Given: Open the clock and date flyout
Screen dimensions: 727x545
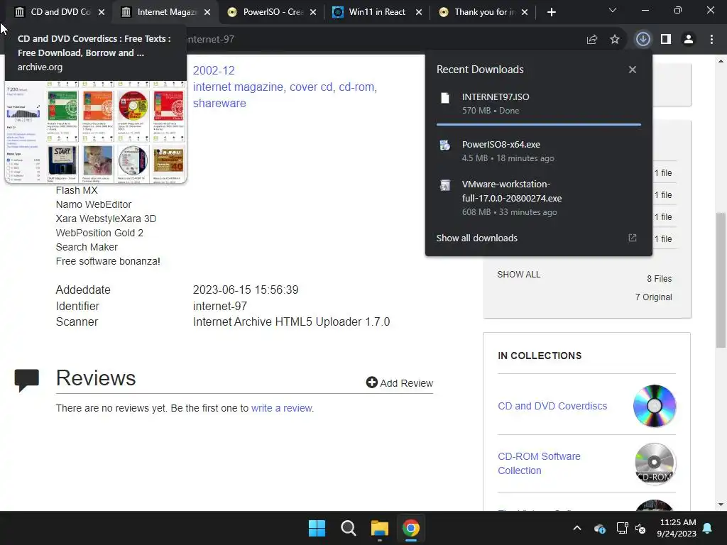Looking at the screenshot, I should [677, 528].
